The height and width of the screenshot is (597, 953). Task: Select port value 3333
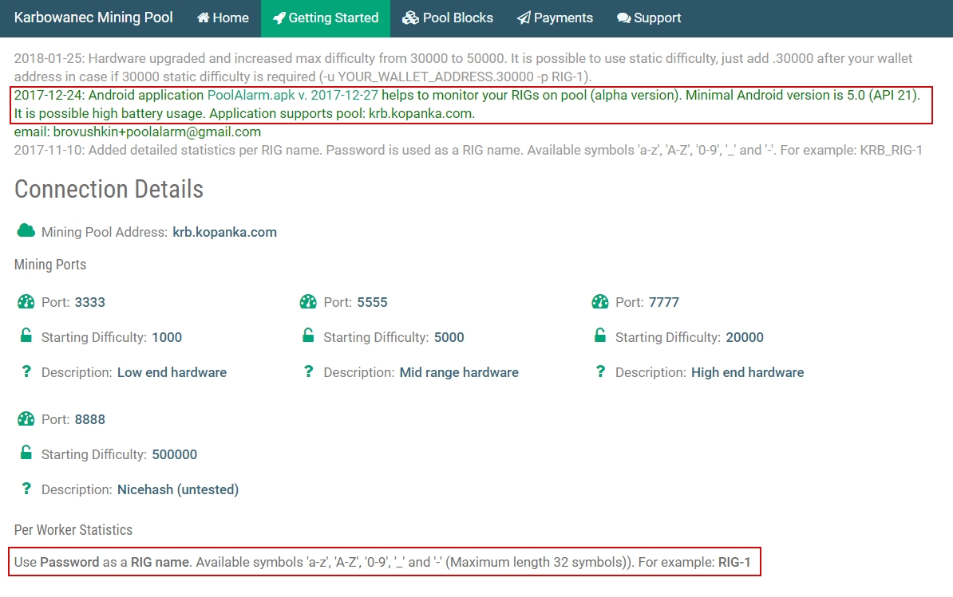coord(90,302)
